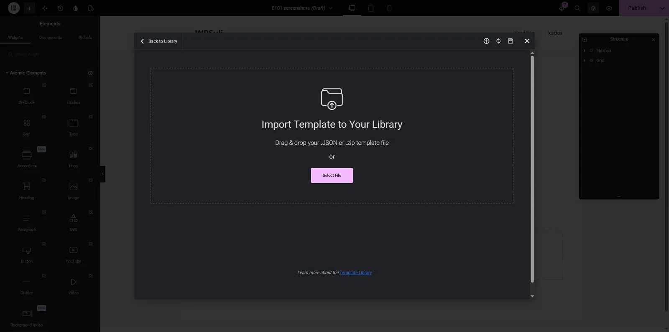Click the kurzus menu link on page
Screen dimensions: 669x332
(x=555, y=33)
